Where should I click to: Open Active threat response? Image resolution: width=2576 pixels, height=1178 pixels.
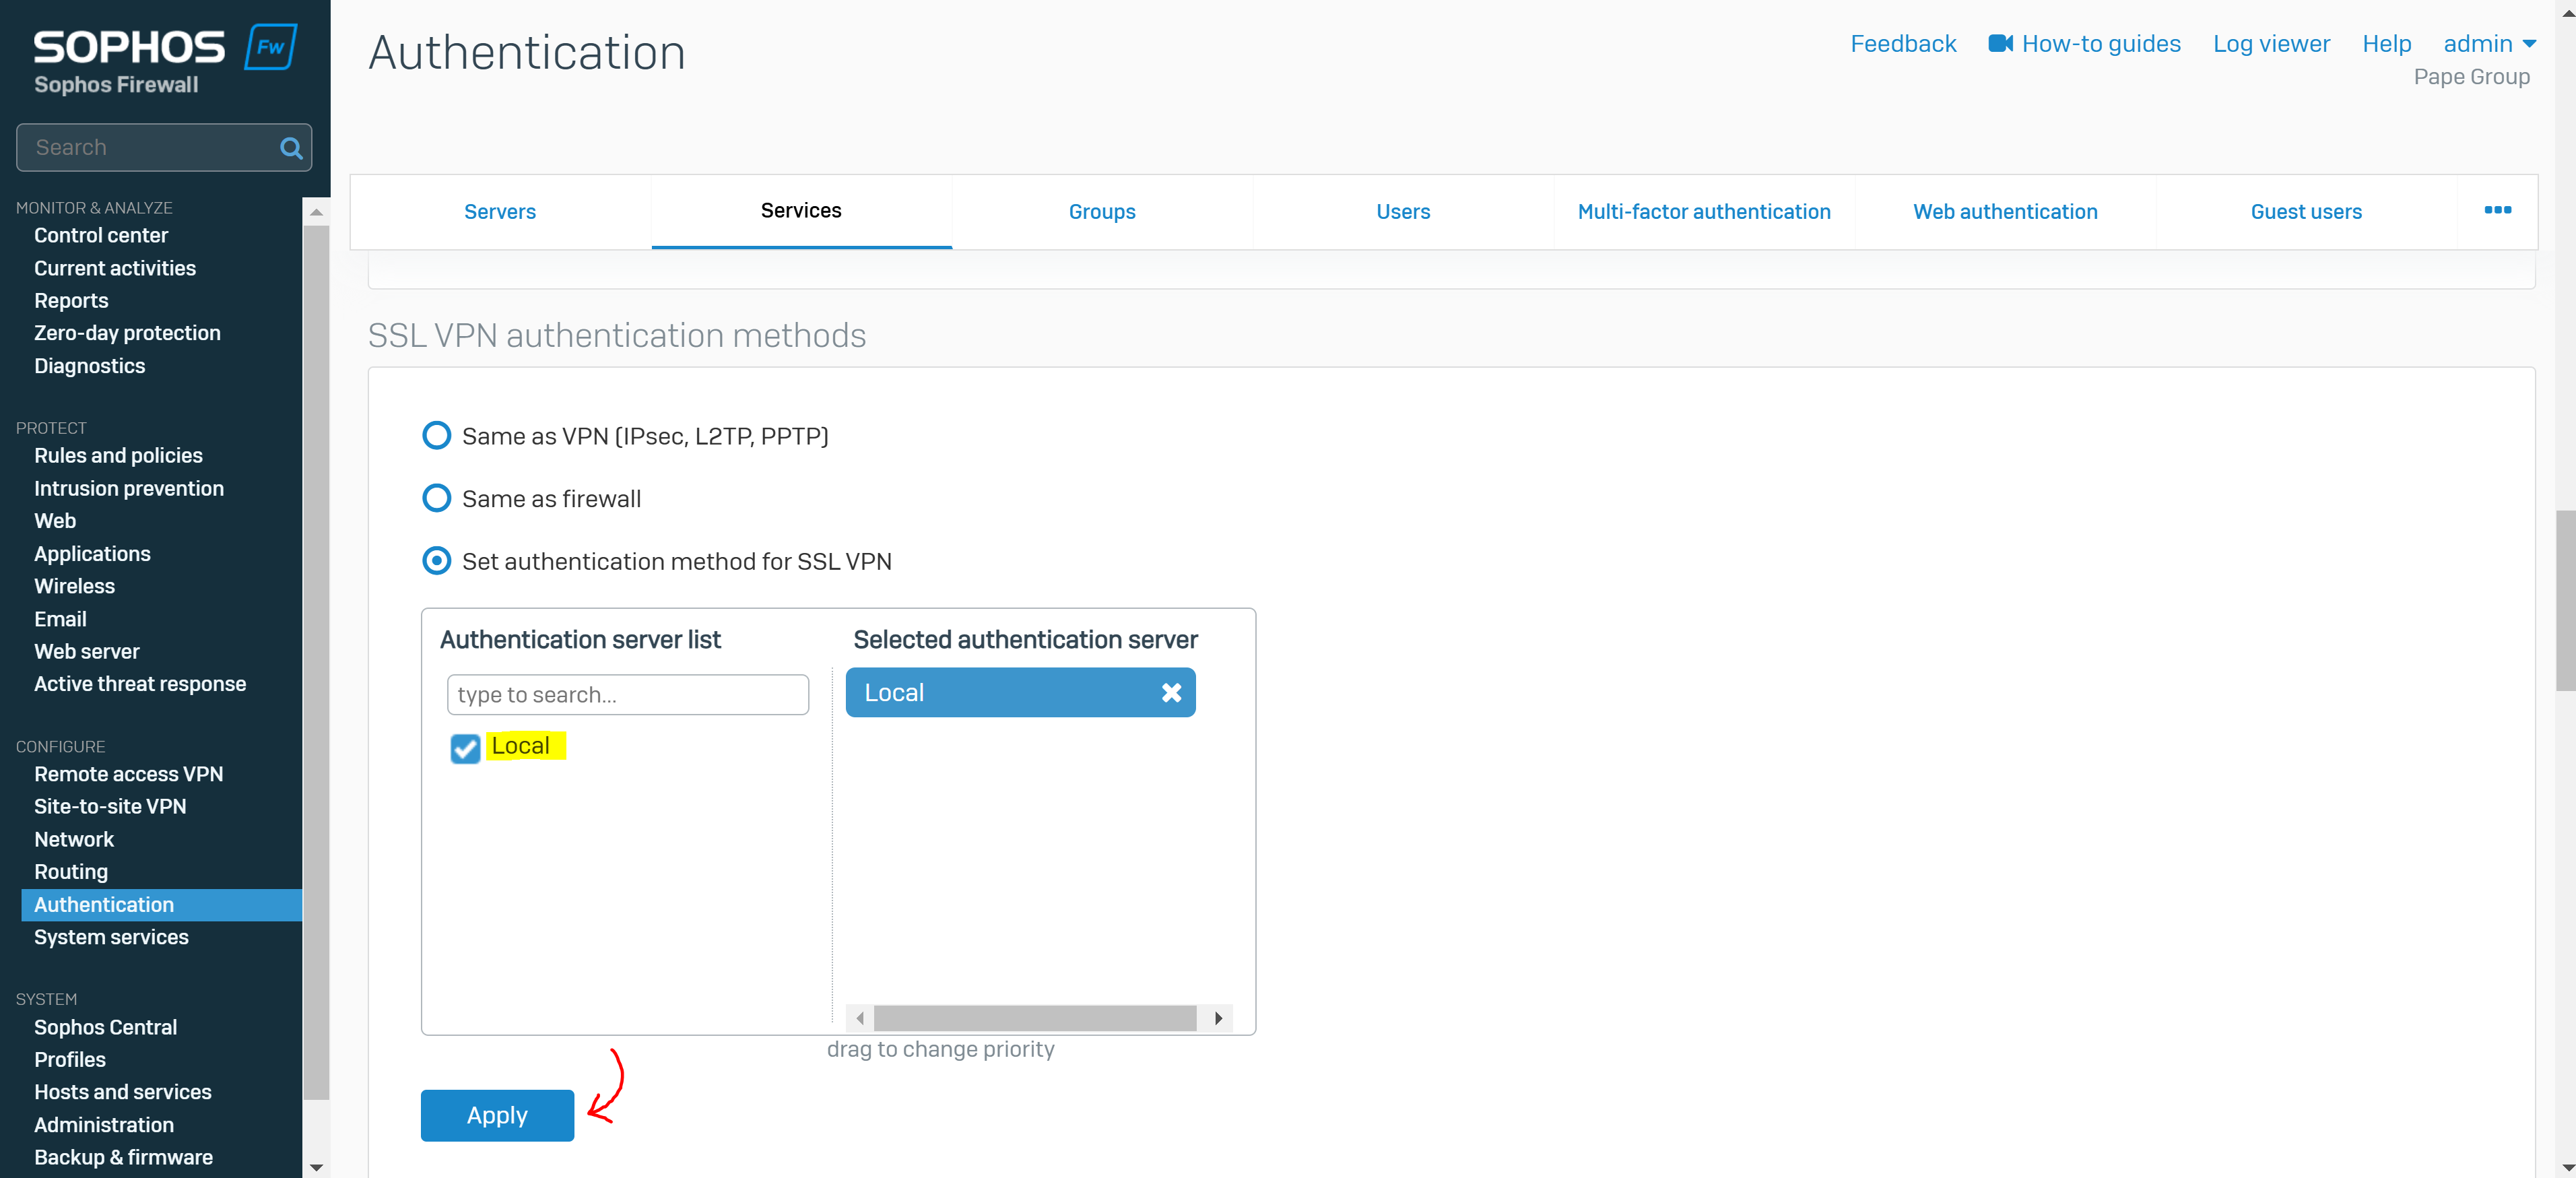[x=140, y=684]
